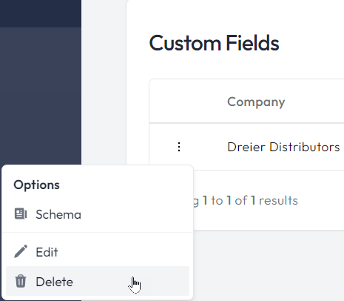The width and height of the screenshot is (344, 301).
Task: Click empty table header cell above kebab
Action: (x=179, y=102)
